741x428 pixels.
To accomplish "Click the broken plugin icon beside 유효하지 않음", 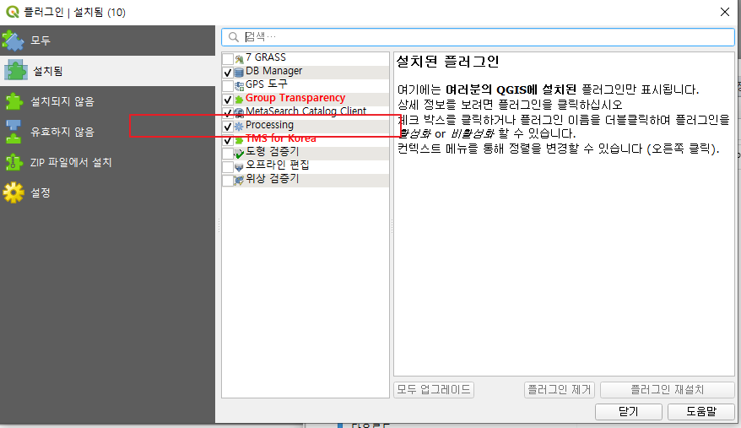I will (14, 132).
